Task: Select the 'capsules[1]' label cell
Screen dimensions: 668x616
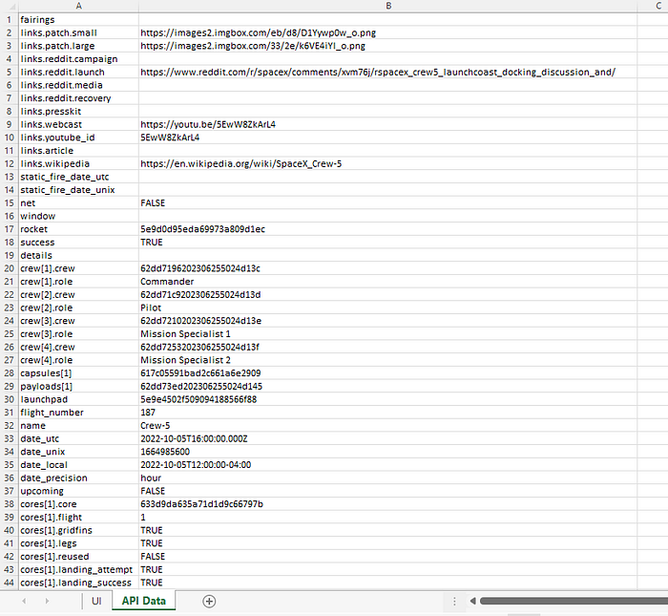Action: click(x=79, y=373)
